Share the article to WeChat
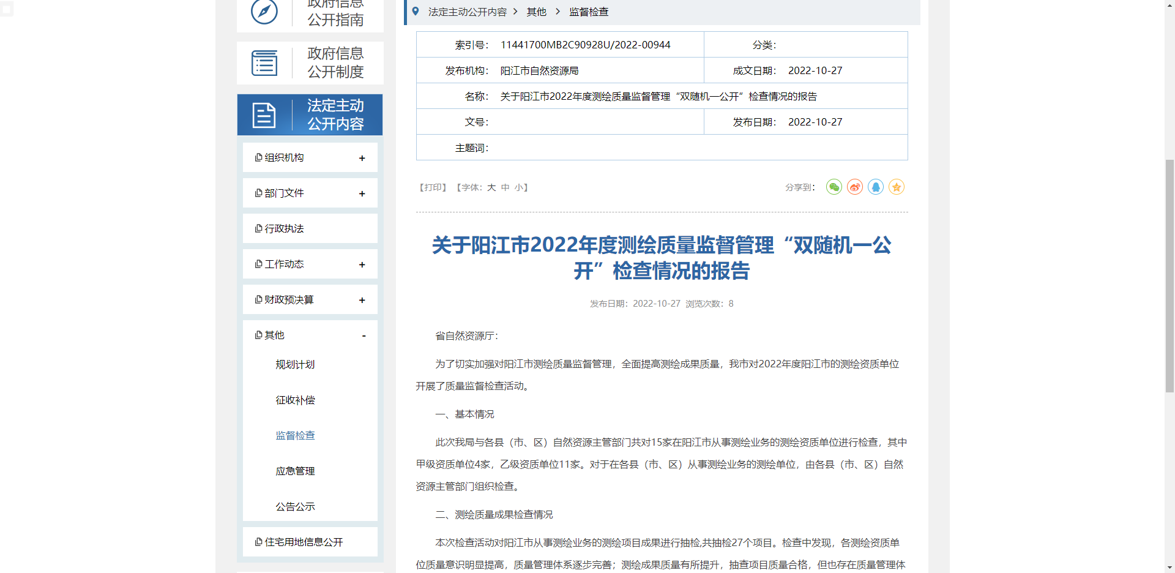The height and width of the screenshot is (573, 1175). 834,187
